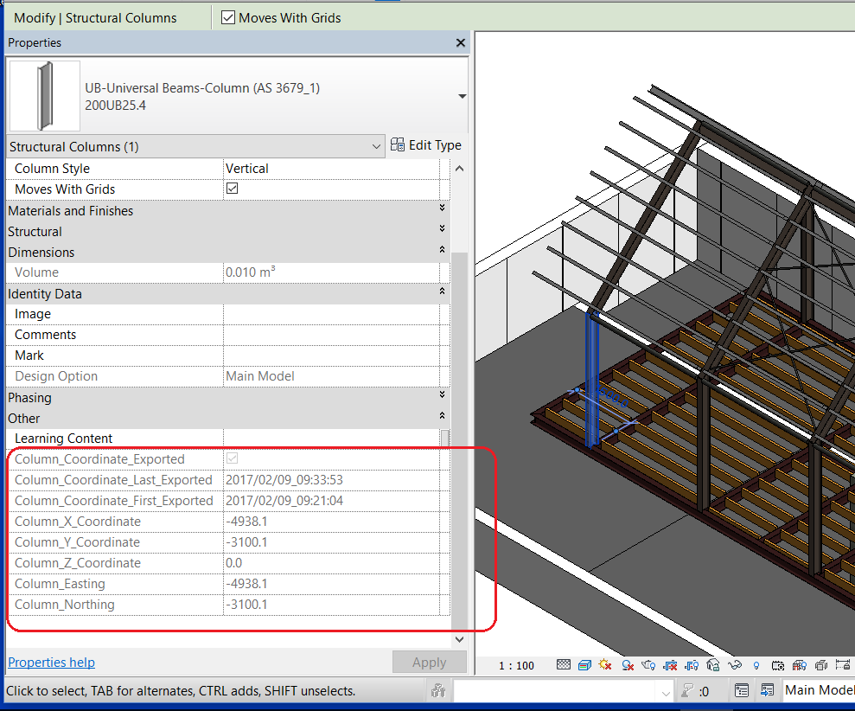Click the Visual Style cube icon
Image resolution: width=855 pixels, height=711 pixels.
tap(584, 665)
